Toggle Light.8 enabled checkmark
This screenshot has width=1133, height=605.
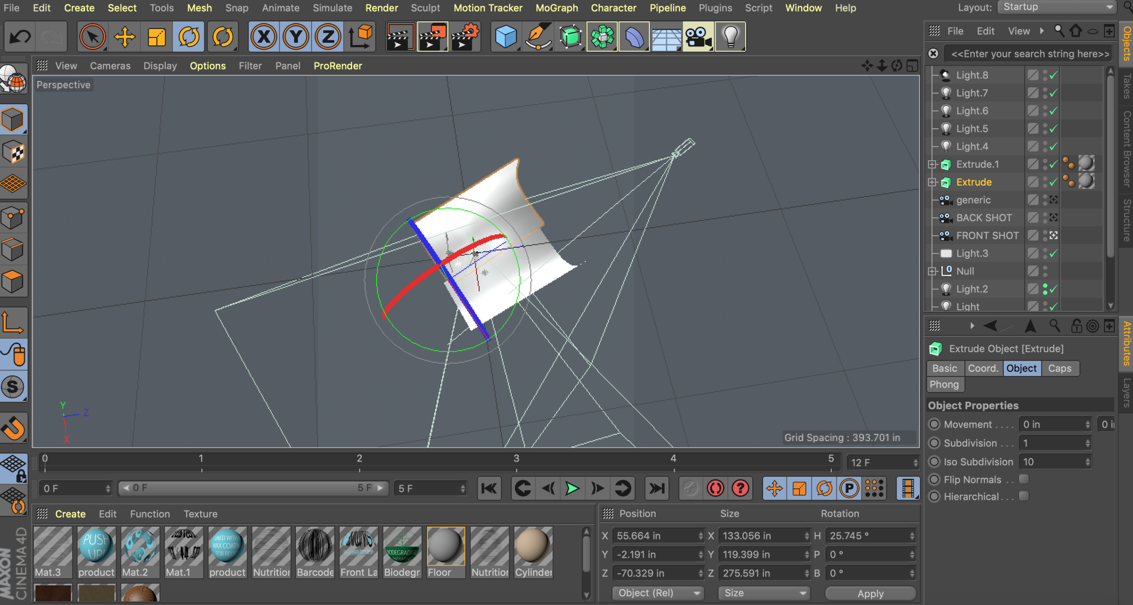[x=1054, y=75]
